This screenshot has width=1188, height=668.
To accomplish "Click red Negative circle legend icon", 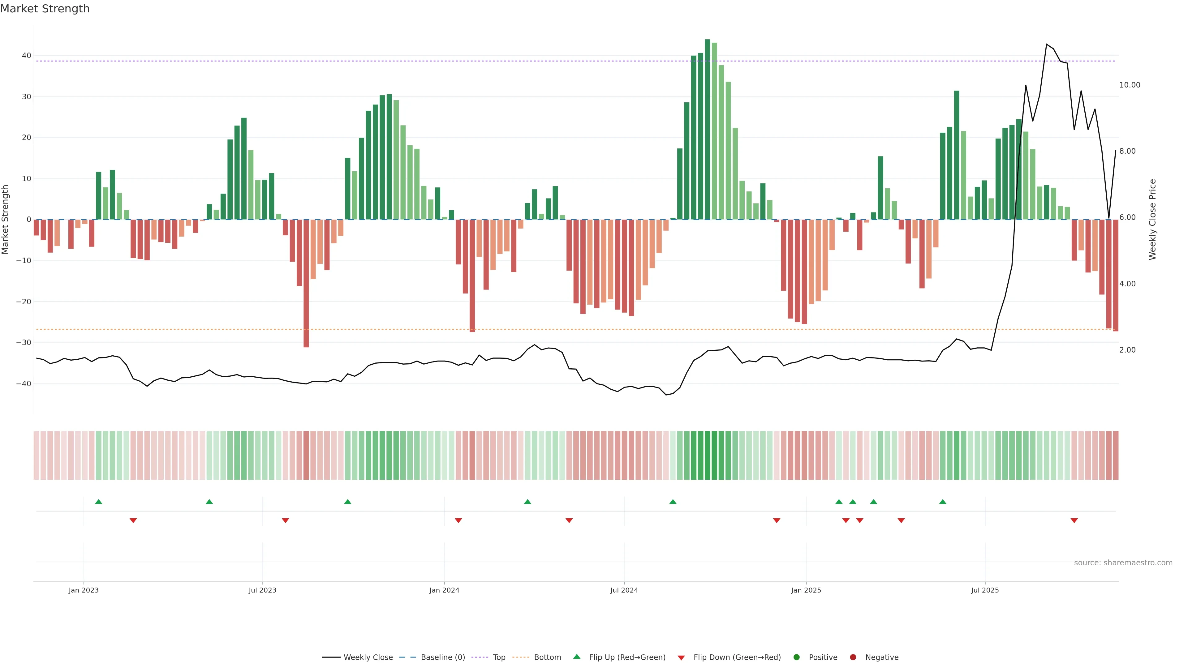I will 853,657.
